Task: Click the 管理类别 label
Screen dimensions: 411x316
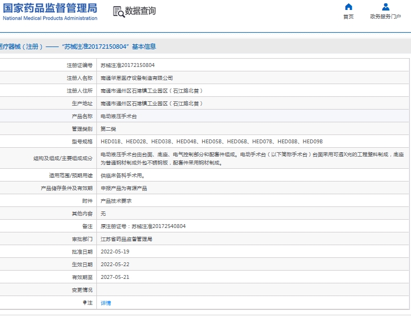Action: [x=82, y=129]
